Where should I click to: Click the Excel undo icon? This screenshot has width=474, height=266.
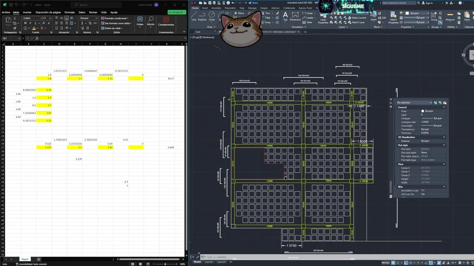click(17, 5)
